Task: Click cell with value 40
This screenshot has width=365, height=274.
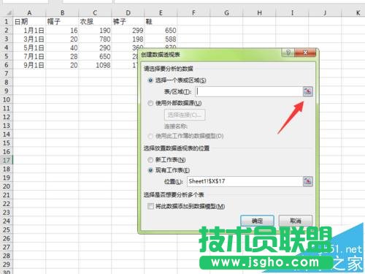Action: pyautogui.click(x=62, y=47)
